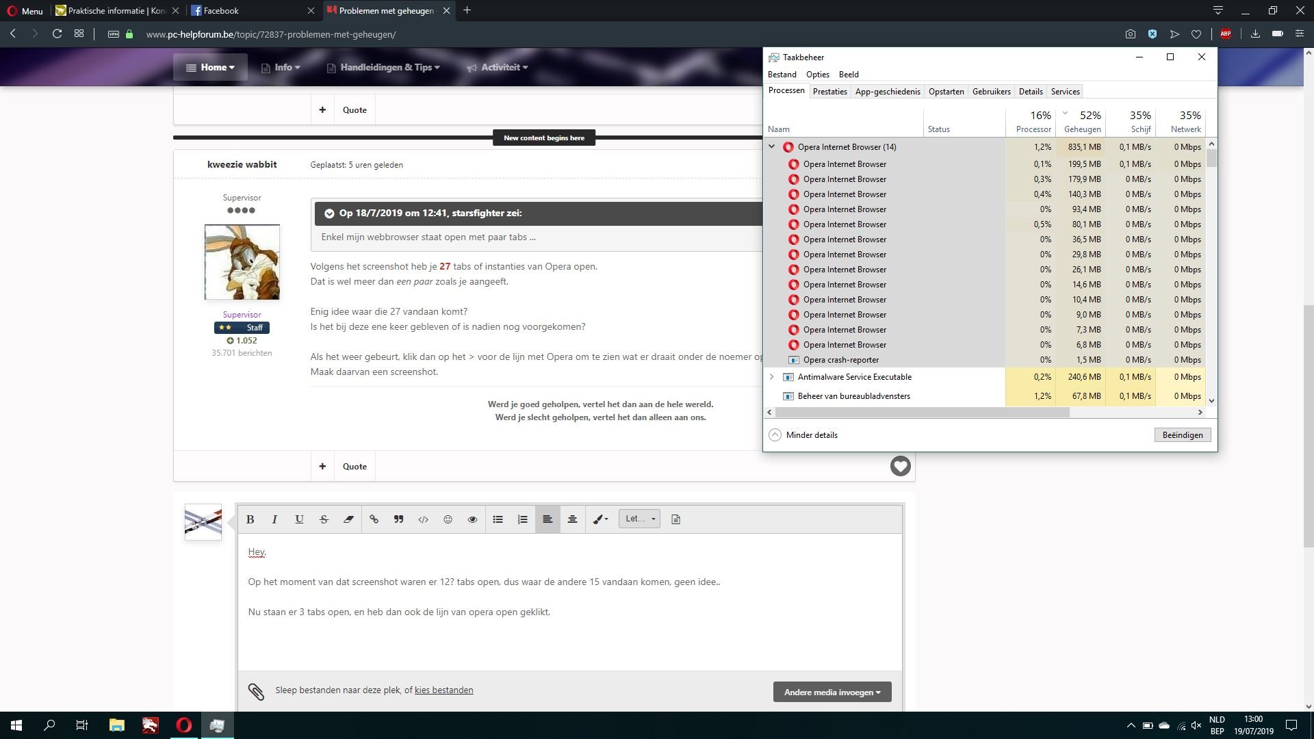1314x739 pixels.
Task: Click the remove format eraser icon
Action: click(348, 519)
